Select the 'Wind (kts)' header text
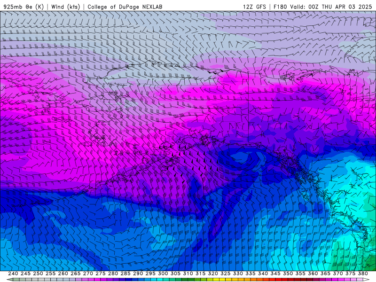Screen dimensions: 376x282 click(65, 7)
